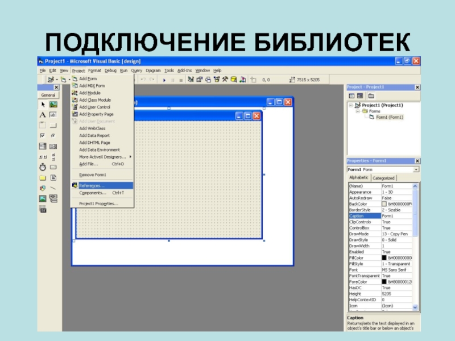This screenshot has width=455, height=341.
Task: Switch to the Categorized tab
Action: pos(383,178)
